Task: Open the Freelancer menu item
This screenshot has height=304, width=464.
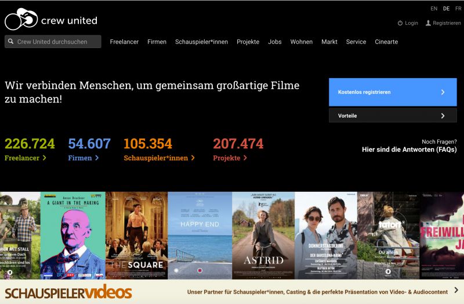Action: coord(124,42)
